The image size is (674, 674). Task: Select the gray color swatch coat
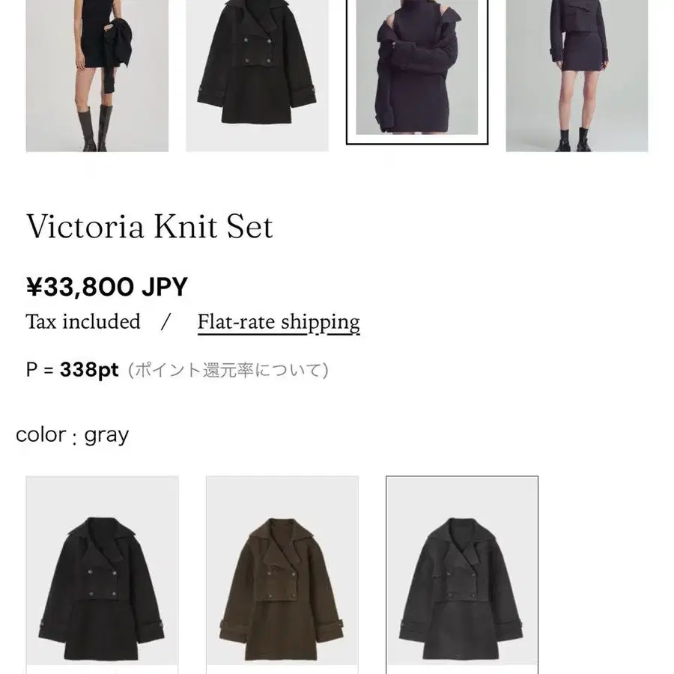point(462,574)
